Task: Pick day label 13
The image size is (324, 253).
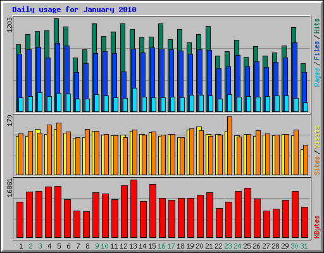Action: click(133, 246)
